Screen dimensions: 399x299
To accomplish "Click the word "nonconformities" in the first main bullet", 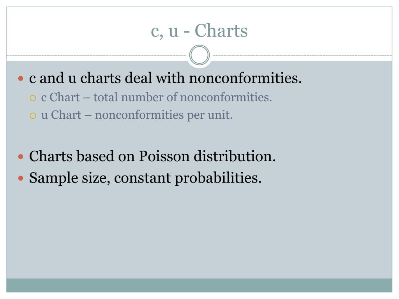I will [245, 78].
